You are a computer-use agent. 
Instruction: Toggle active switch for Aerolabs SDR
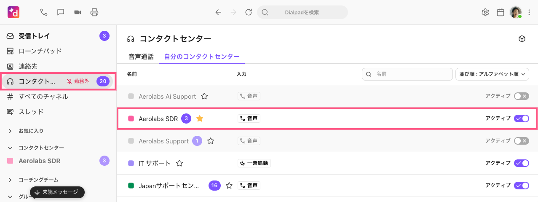[x=522, y=119]
